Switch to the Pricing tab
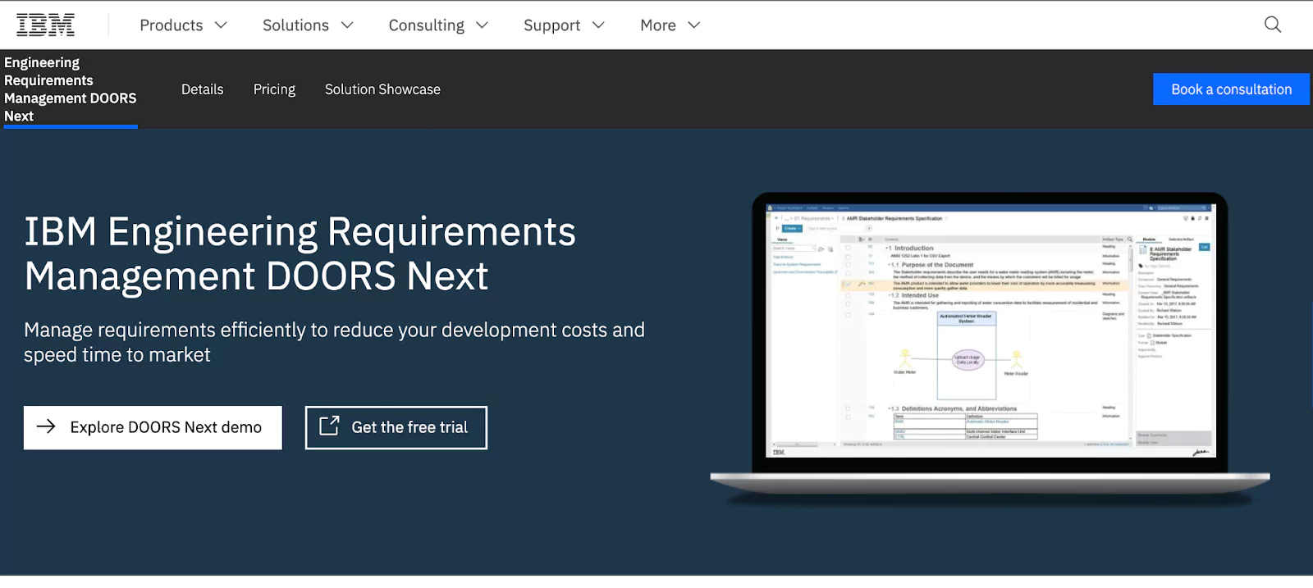The image size is (1313, 588). pos(274,89)
